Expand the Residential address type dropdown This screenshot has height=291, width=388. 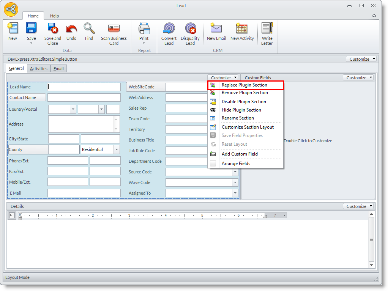pyautogui.click(x=116, y=149)
